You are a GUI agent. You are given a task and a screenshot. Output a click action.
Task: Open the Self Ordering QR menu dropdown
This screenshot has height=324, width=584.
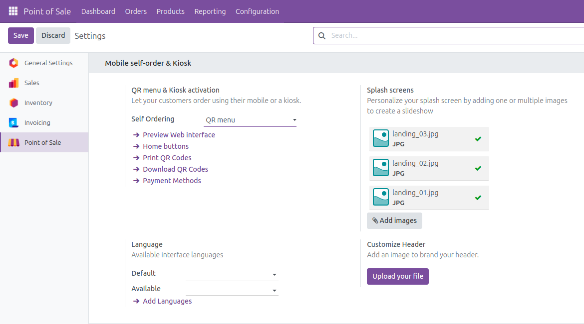tap(250, 120)
